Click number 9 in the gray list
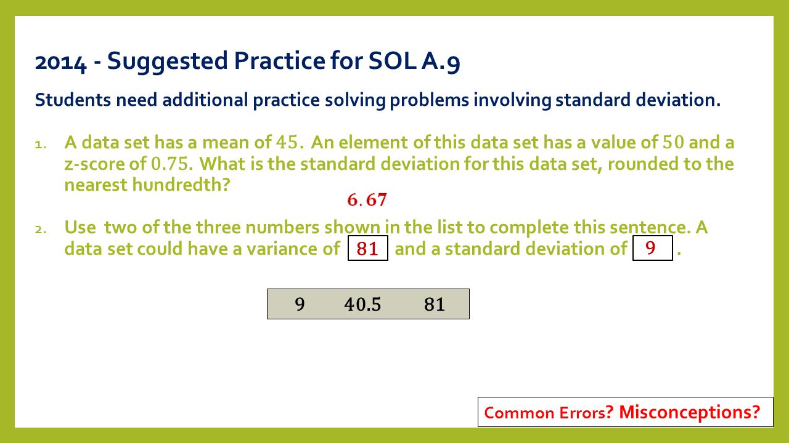This screenshot has height=443, width=789. pyautogui.click(x=300, y=305)
